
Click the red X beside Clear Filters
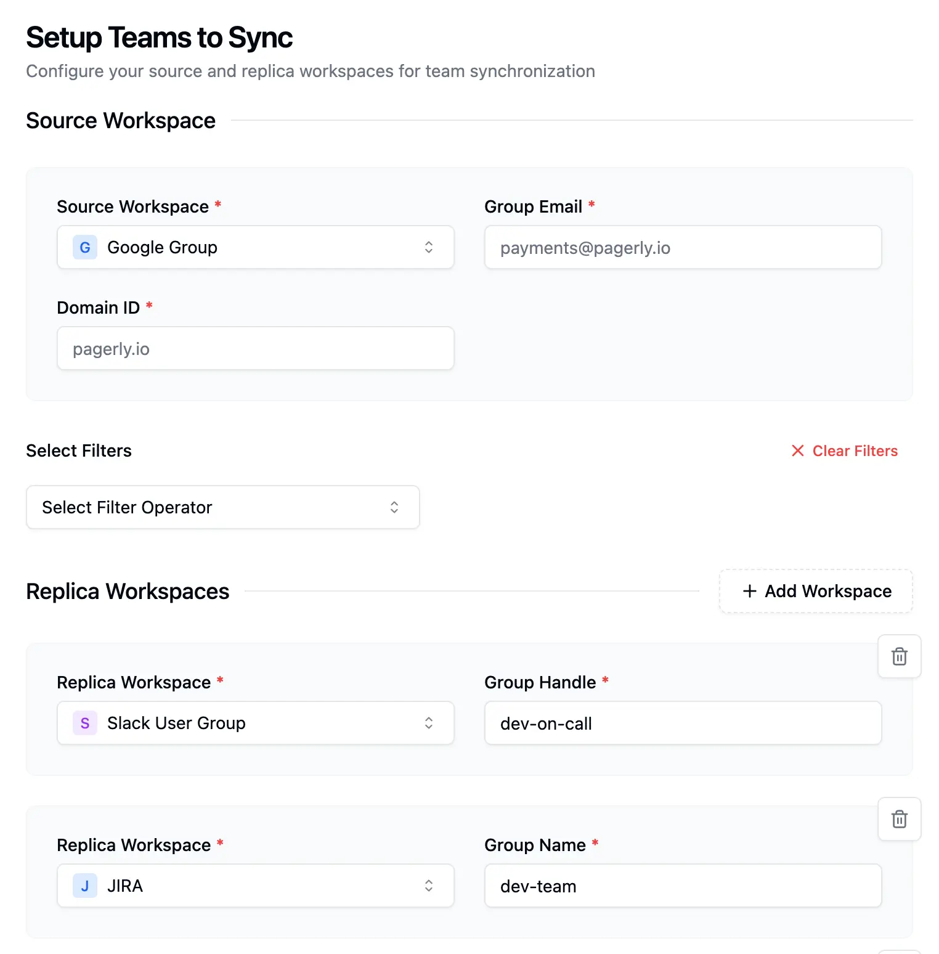click(798, 451)
